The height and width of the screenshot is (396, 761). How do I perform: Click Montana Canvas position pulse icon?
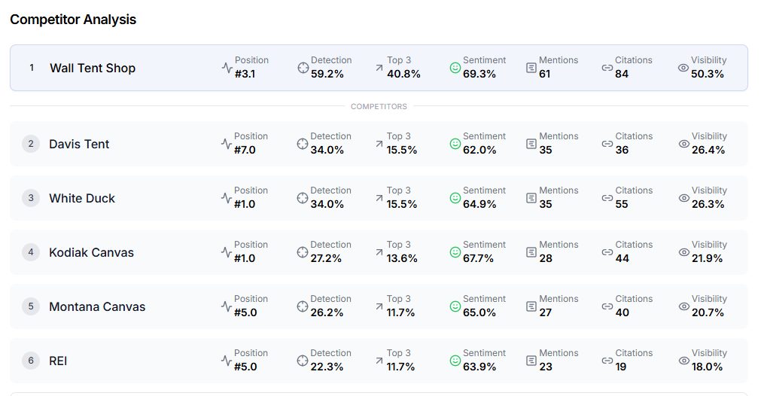click(x=226, y=306)
